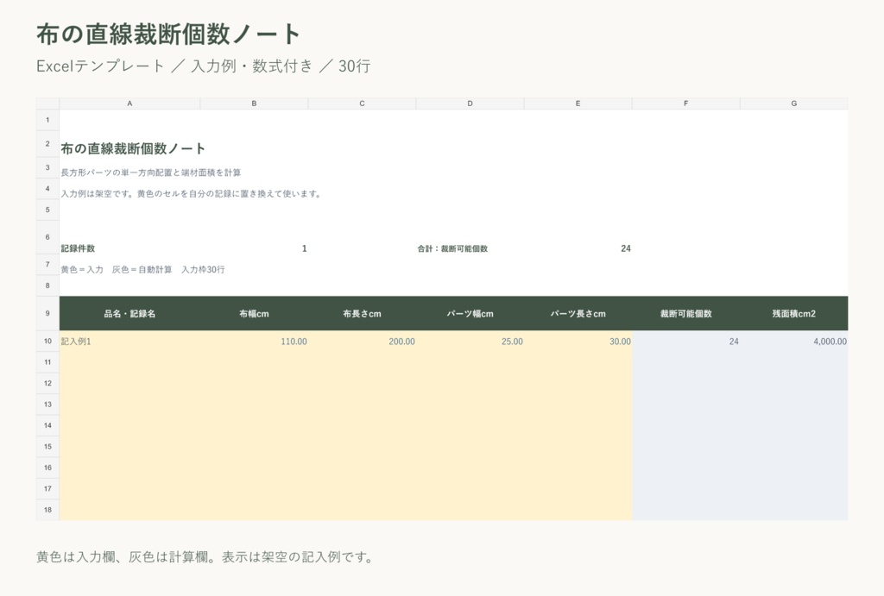Click the 品名・記録名 table header
The image size is (884, 596).
pyautogui.click(x=129, y=314)
